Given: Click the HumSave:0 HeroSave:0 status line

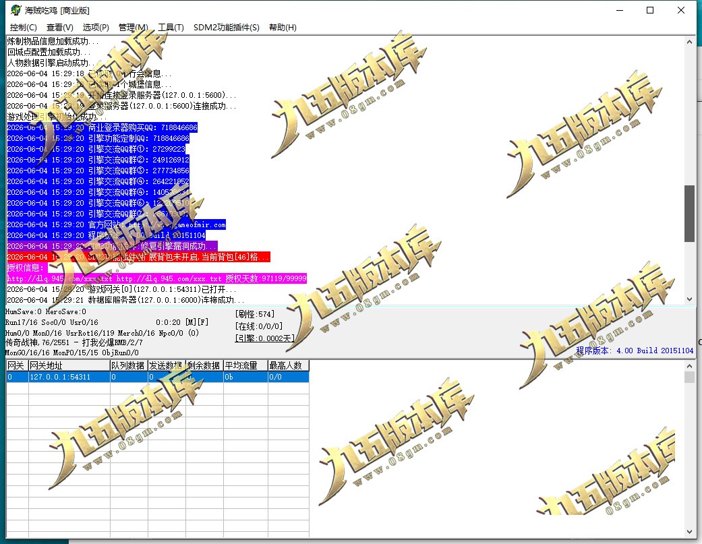Looking at the screenshot, I should (46, 311).
